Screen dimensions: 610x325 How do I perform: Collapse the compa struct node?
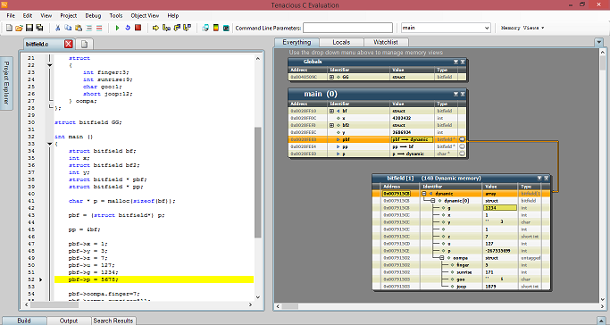[x=442, y=258]
